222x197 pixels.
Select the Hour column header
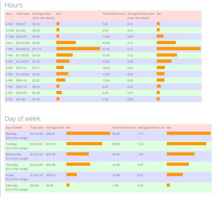pos(9,14)
